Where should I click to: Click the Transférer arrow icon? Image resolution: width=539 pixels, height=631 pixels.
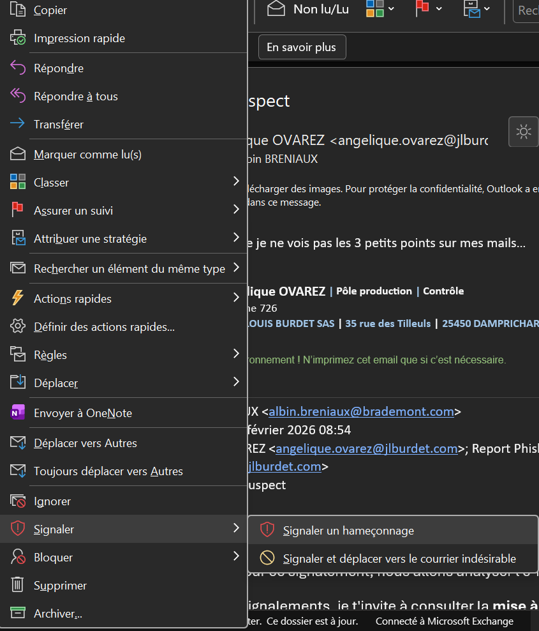[x=18, y=123]
